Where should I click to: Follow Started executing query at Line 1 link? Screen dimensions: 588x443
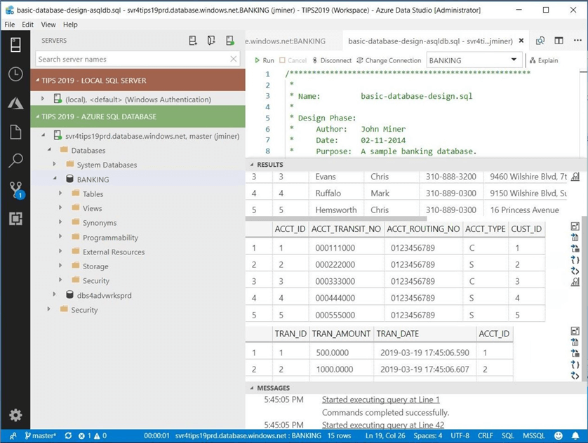[x=380, y=400]
